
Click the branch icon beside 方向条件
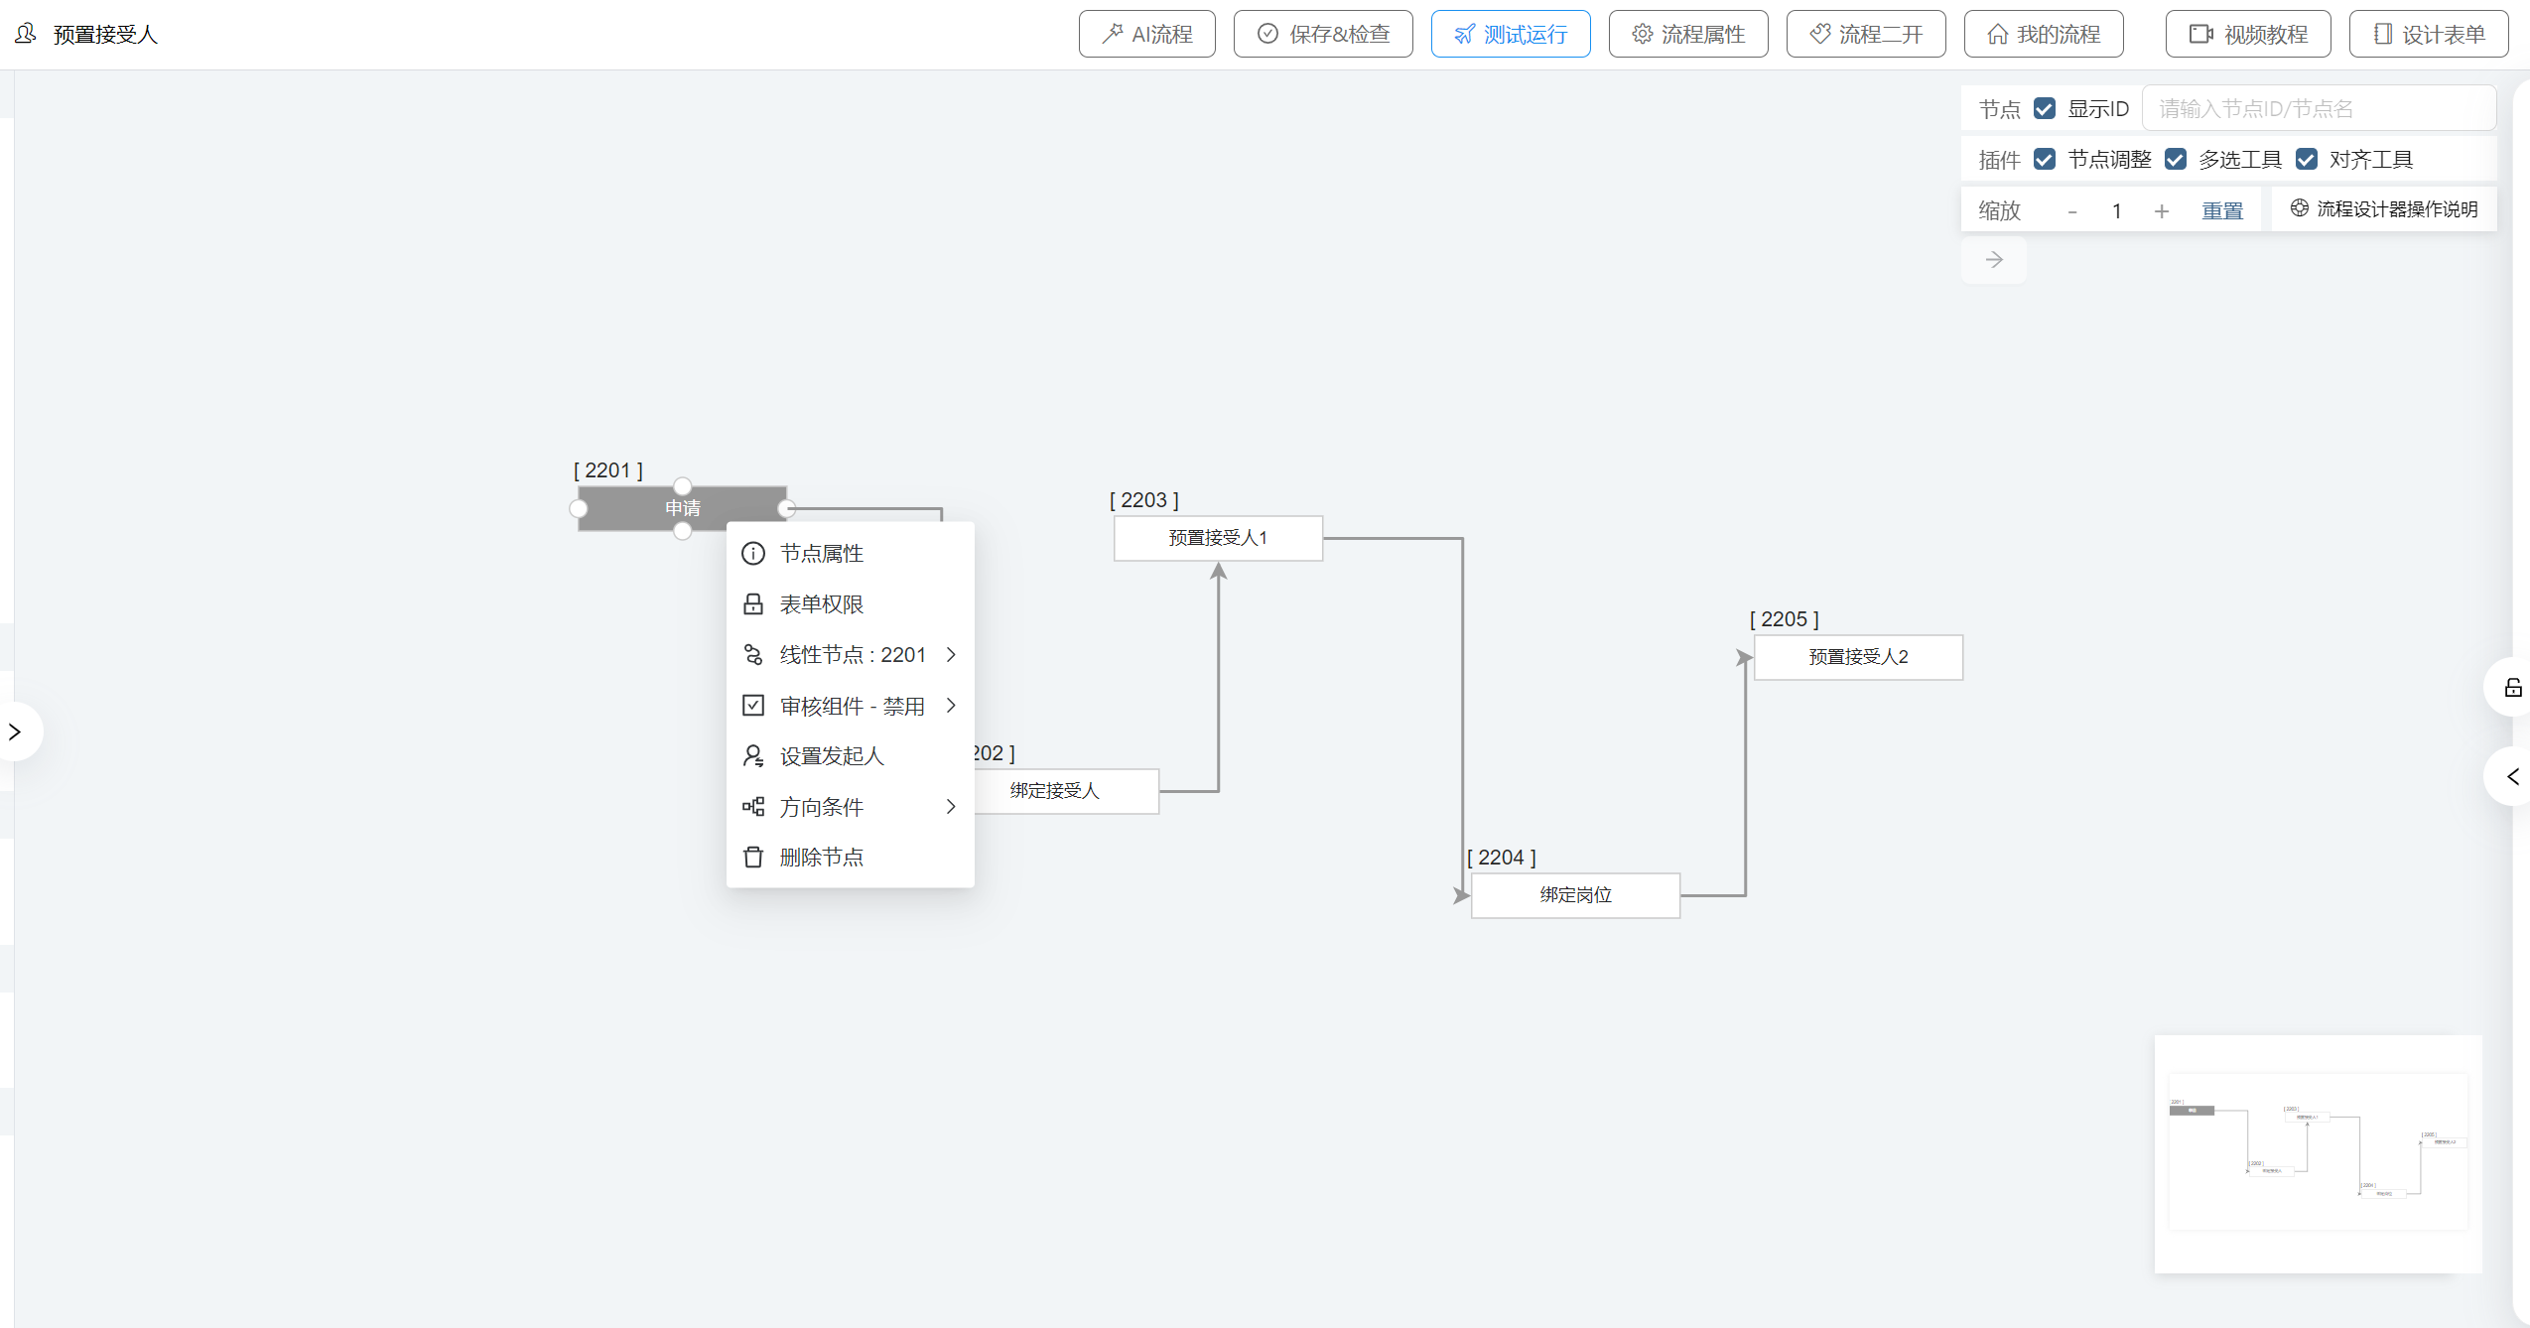(753, 806)
